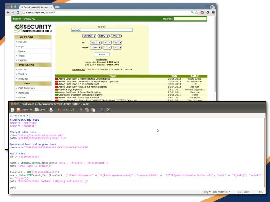Open Chrome settings gear icon
Screen dimensions: 270x202
coord(208,13)
